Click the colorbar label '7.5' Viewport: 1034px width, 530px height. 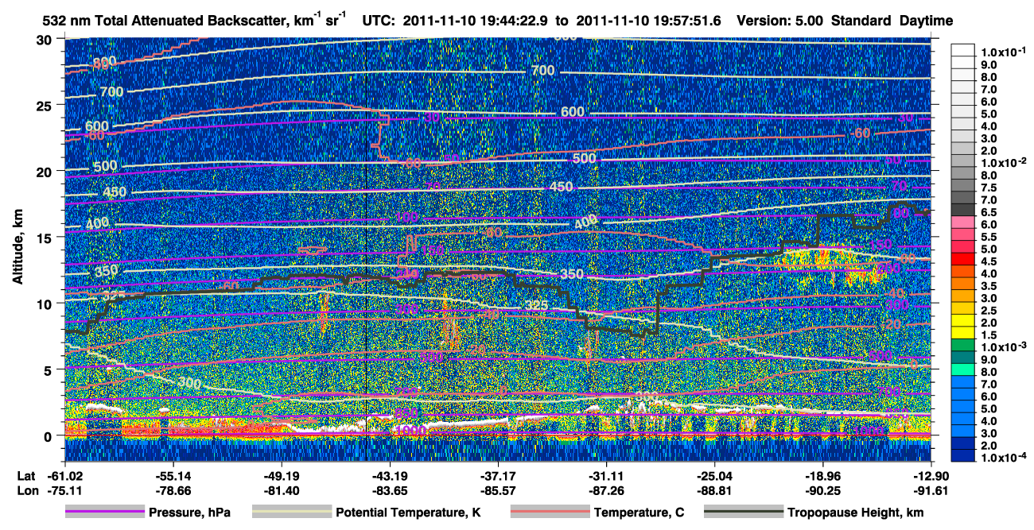coord(990,188)
